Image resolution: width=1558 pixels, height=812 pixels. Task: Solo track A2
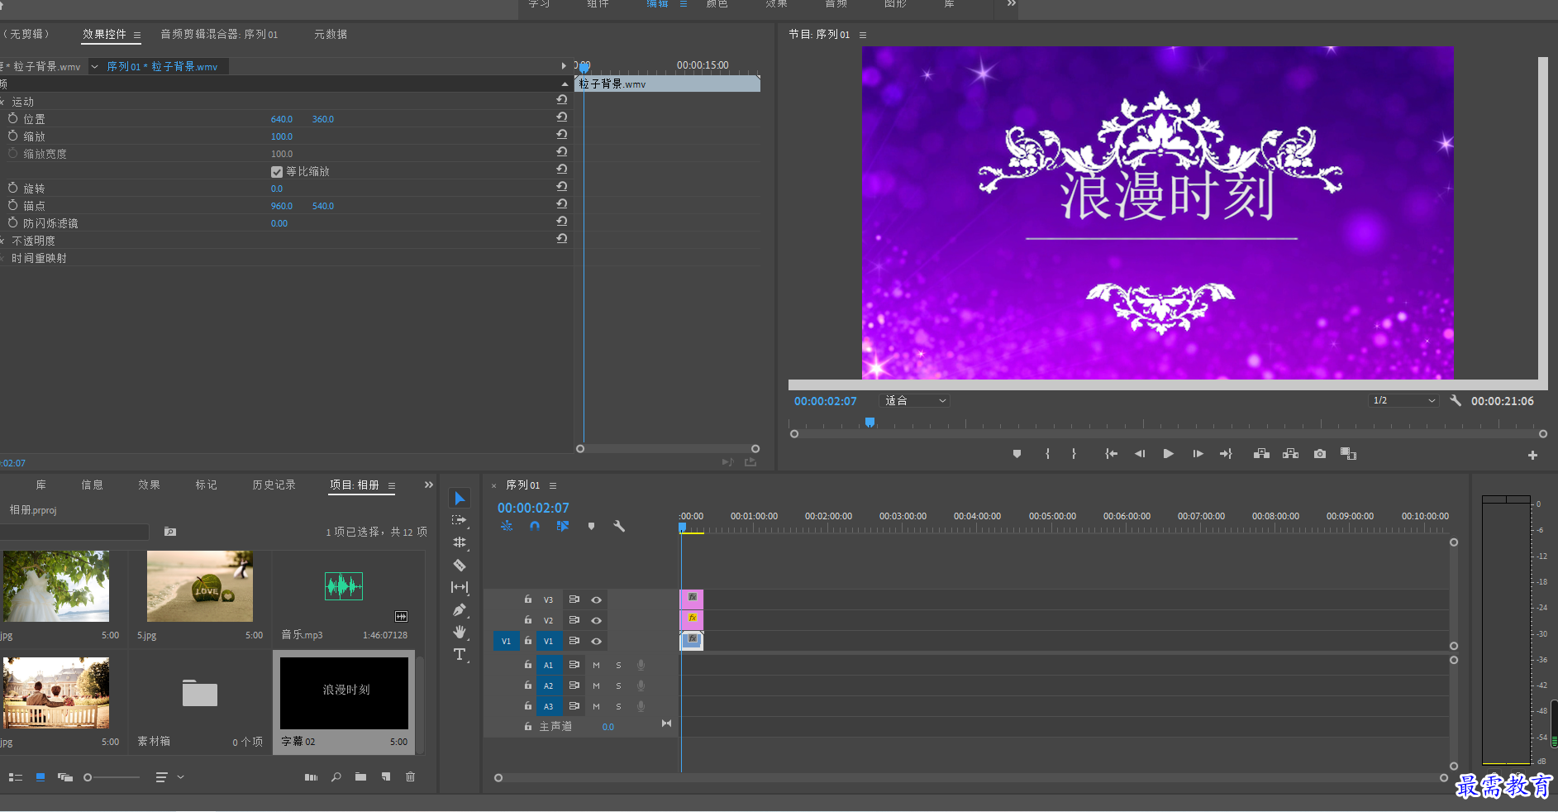(618, 685)
